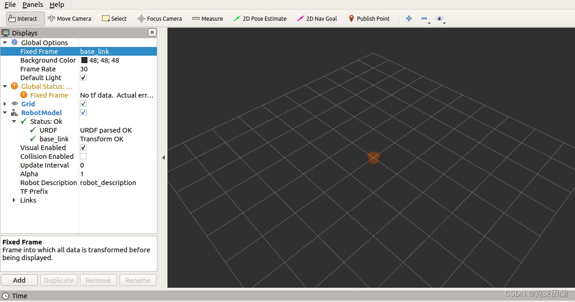Click the orange robot sphere in the 3D view
This screenshot has width=575, height=302.
point(373,157)
